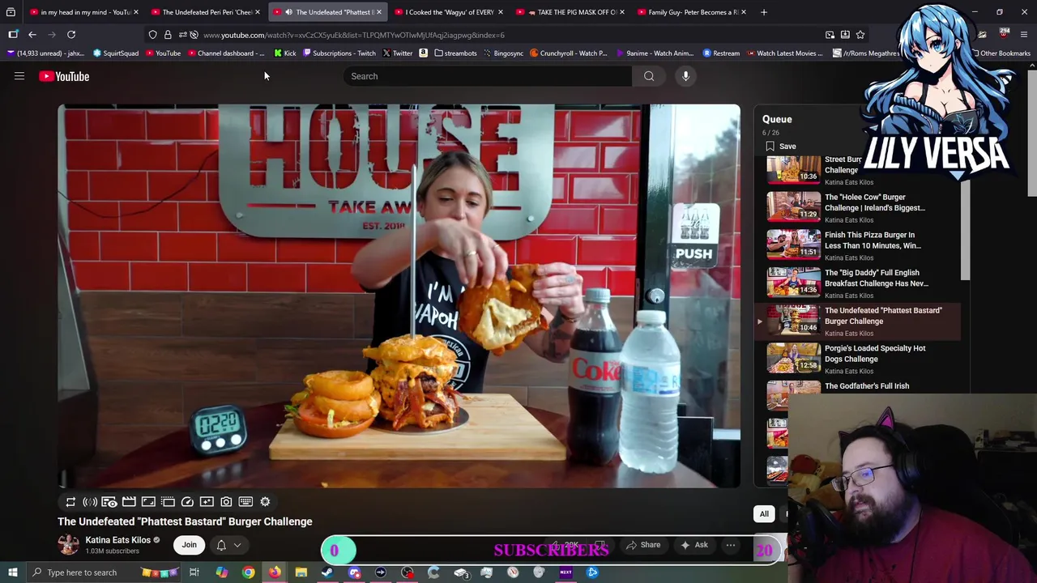1037x583 pixels.
Task: Select the All filter chip
Action: [764, 513]
